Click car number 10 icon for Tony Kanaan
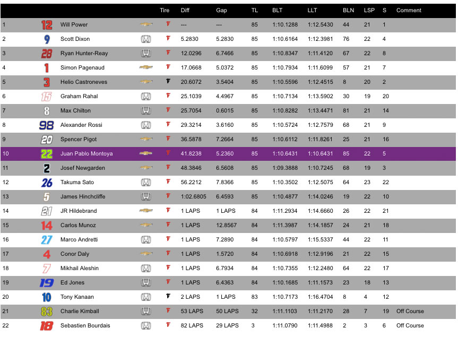 coord(47,297)
